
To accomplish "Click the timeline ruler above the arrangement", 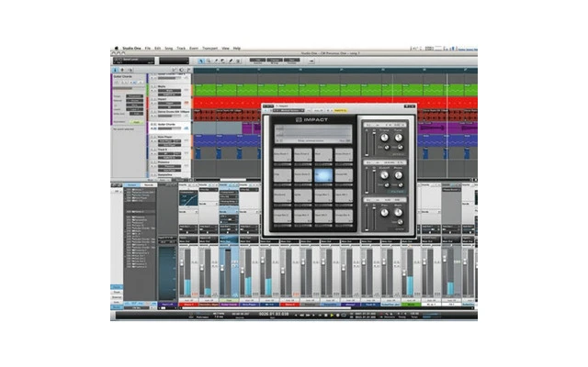I will point(334,70).
